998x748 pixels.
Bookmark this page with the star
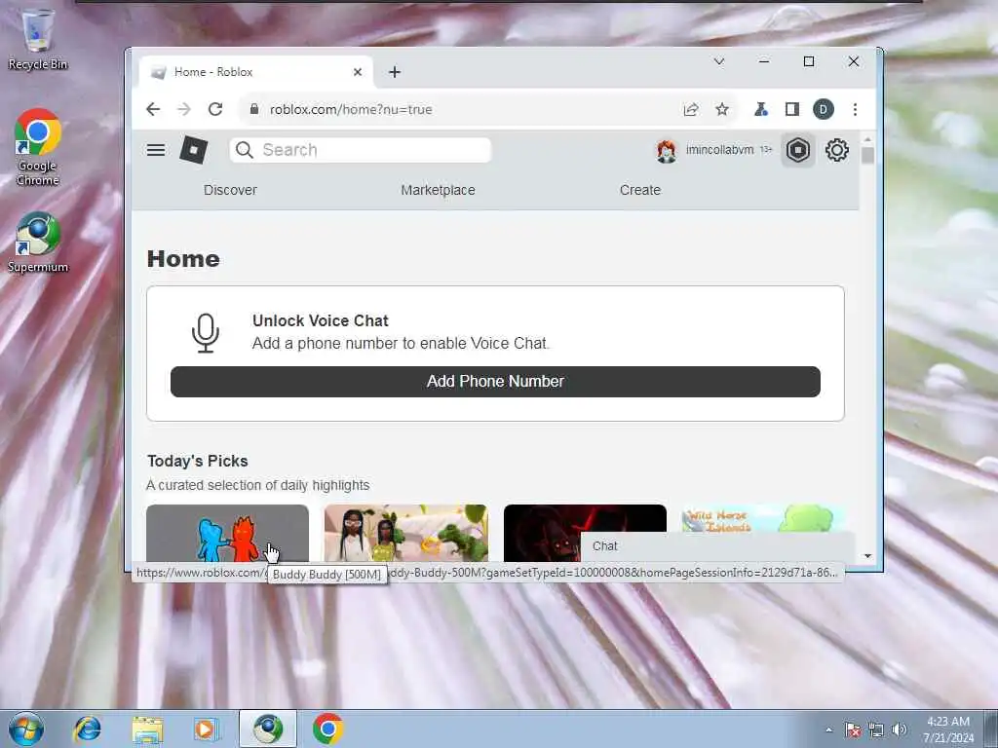[722, 109]
